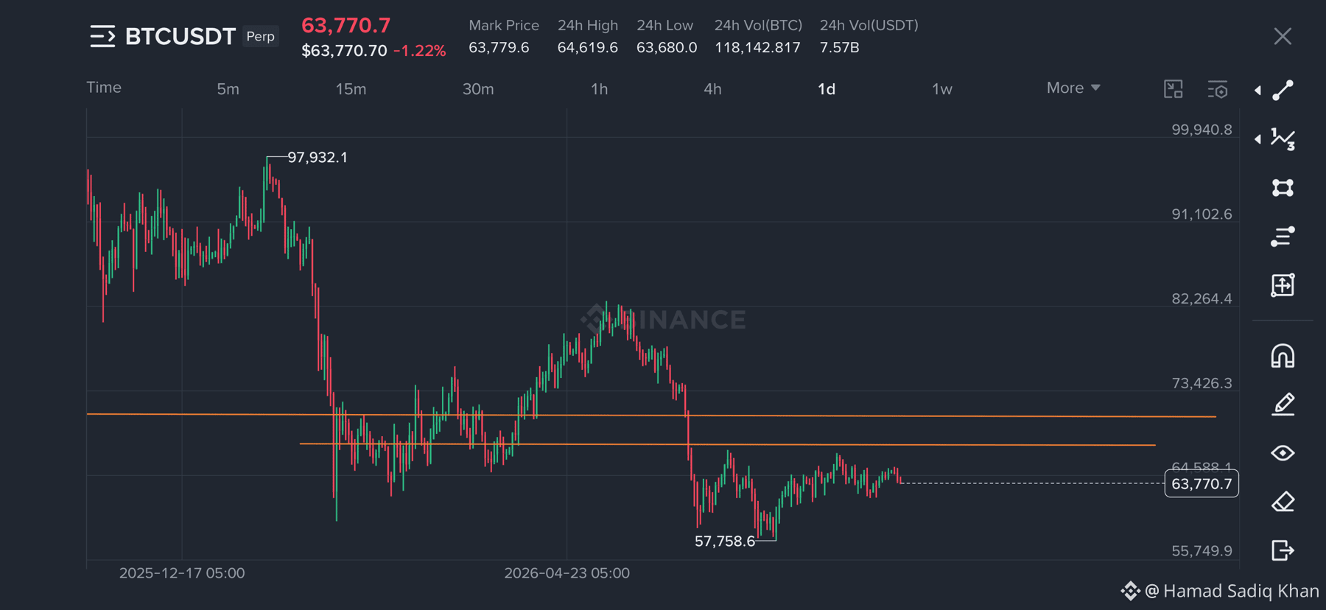
Task: Click the 55,749.9 price axis label
Action: [1202, 551]
